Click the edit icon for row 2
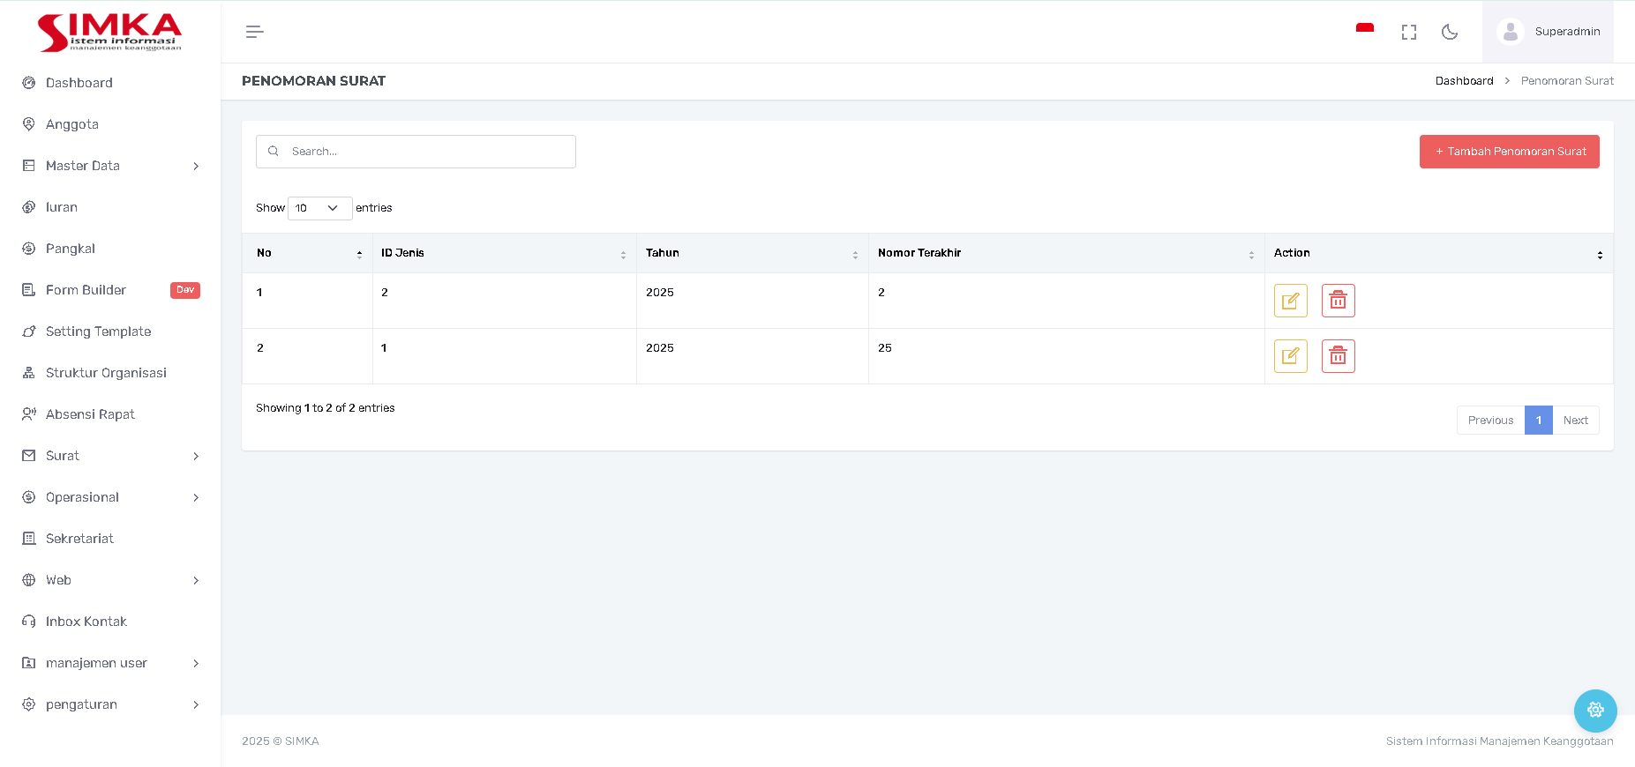This screenshot has height=767, width=1635. pos(1290,356)
